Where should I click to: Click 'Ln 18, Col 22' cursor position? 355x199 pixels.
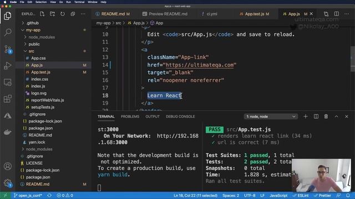(195, 195)
